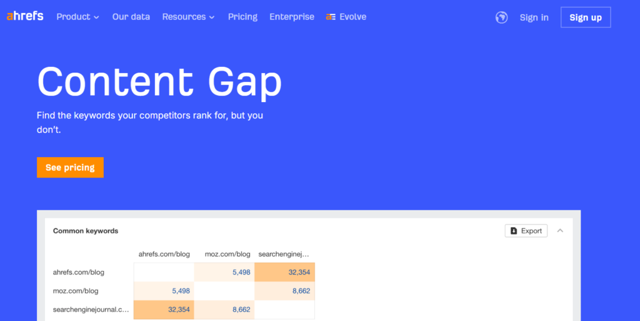The width and height of the screenshot is (640, 321).
Task: Click the Evolve logo icon
Action: click(331, 17)
